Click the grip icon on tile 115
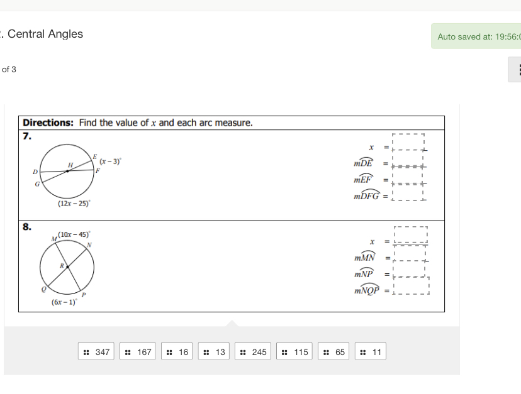Image resolution: width=521 pixels, height=394 pixels. tap(284, 352)
